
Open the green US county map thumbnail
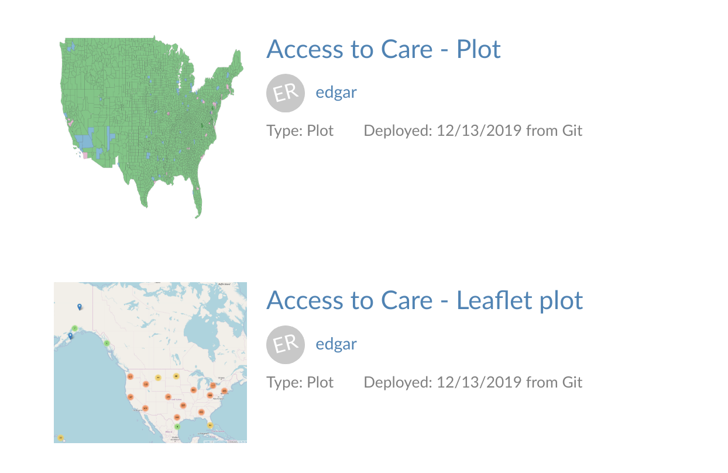pos(151,127)
